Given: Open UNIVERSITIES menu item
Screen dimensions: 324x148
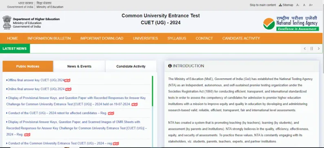Looking at the screenshot, I should [x=145, y=38].
